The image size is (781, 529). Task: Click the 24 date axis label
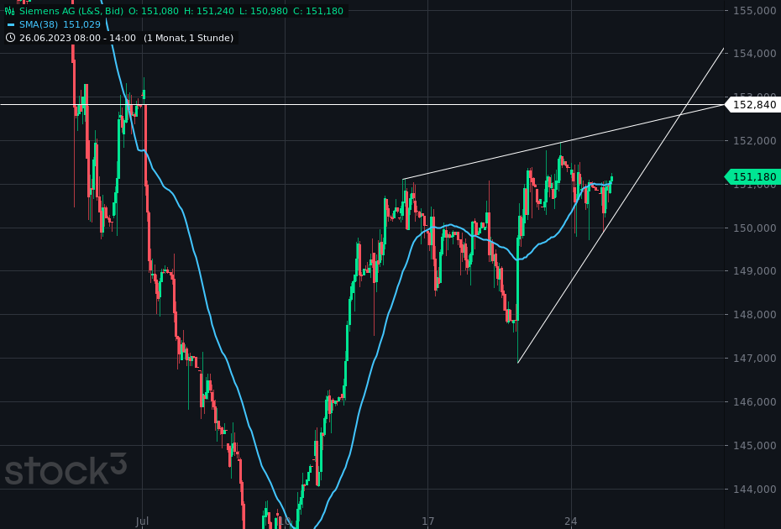tap(571, 521)
